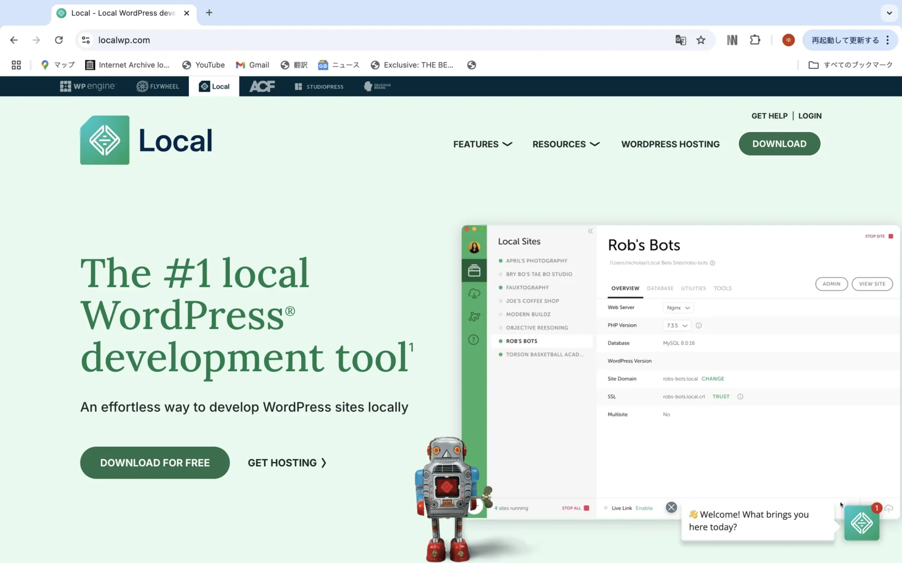Open the WP Engine brand link

pyautogui.click(x=88, y=87)
